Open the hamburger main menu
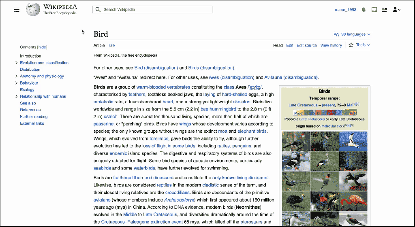This screenshot has width=415, height=227. point(17,10)
